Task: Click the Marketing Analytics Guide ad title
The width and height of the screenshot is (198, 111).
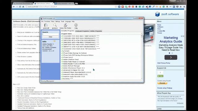Action: [171, 39]
